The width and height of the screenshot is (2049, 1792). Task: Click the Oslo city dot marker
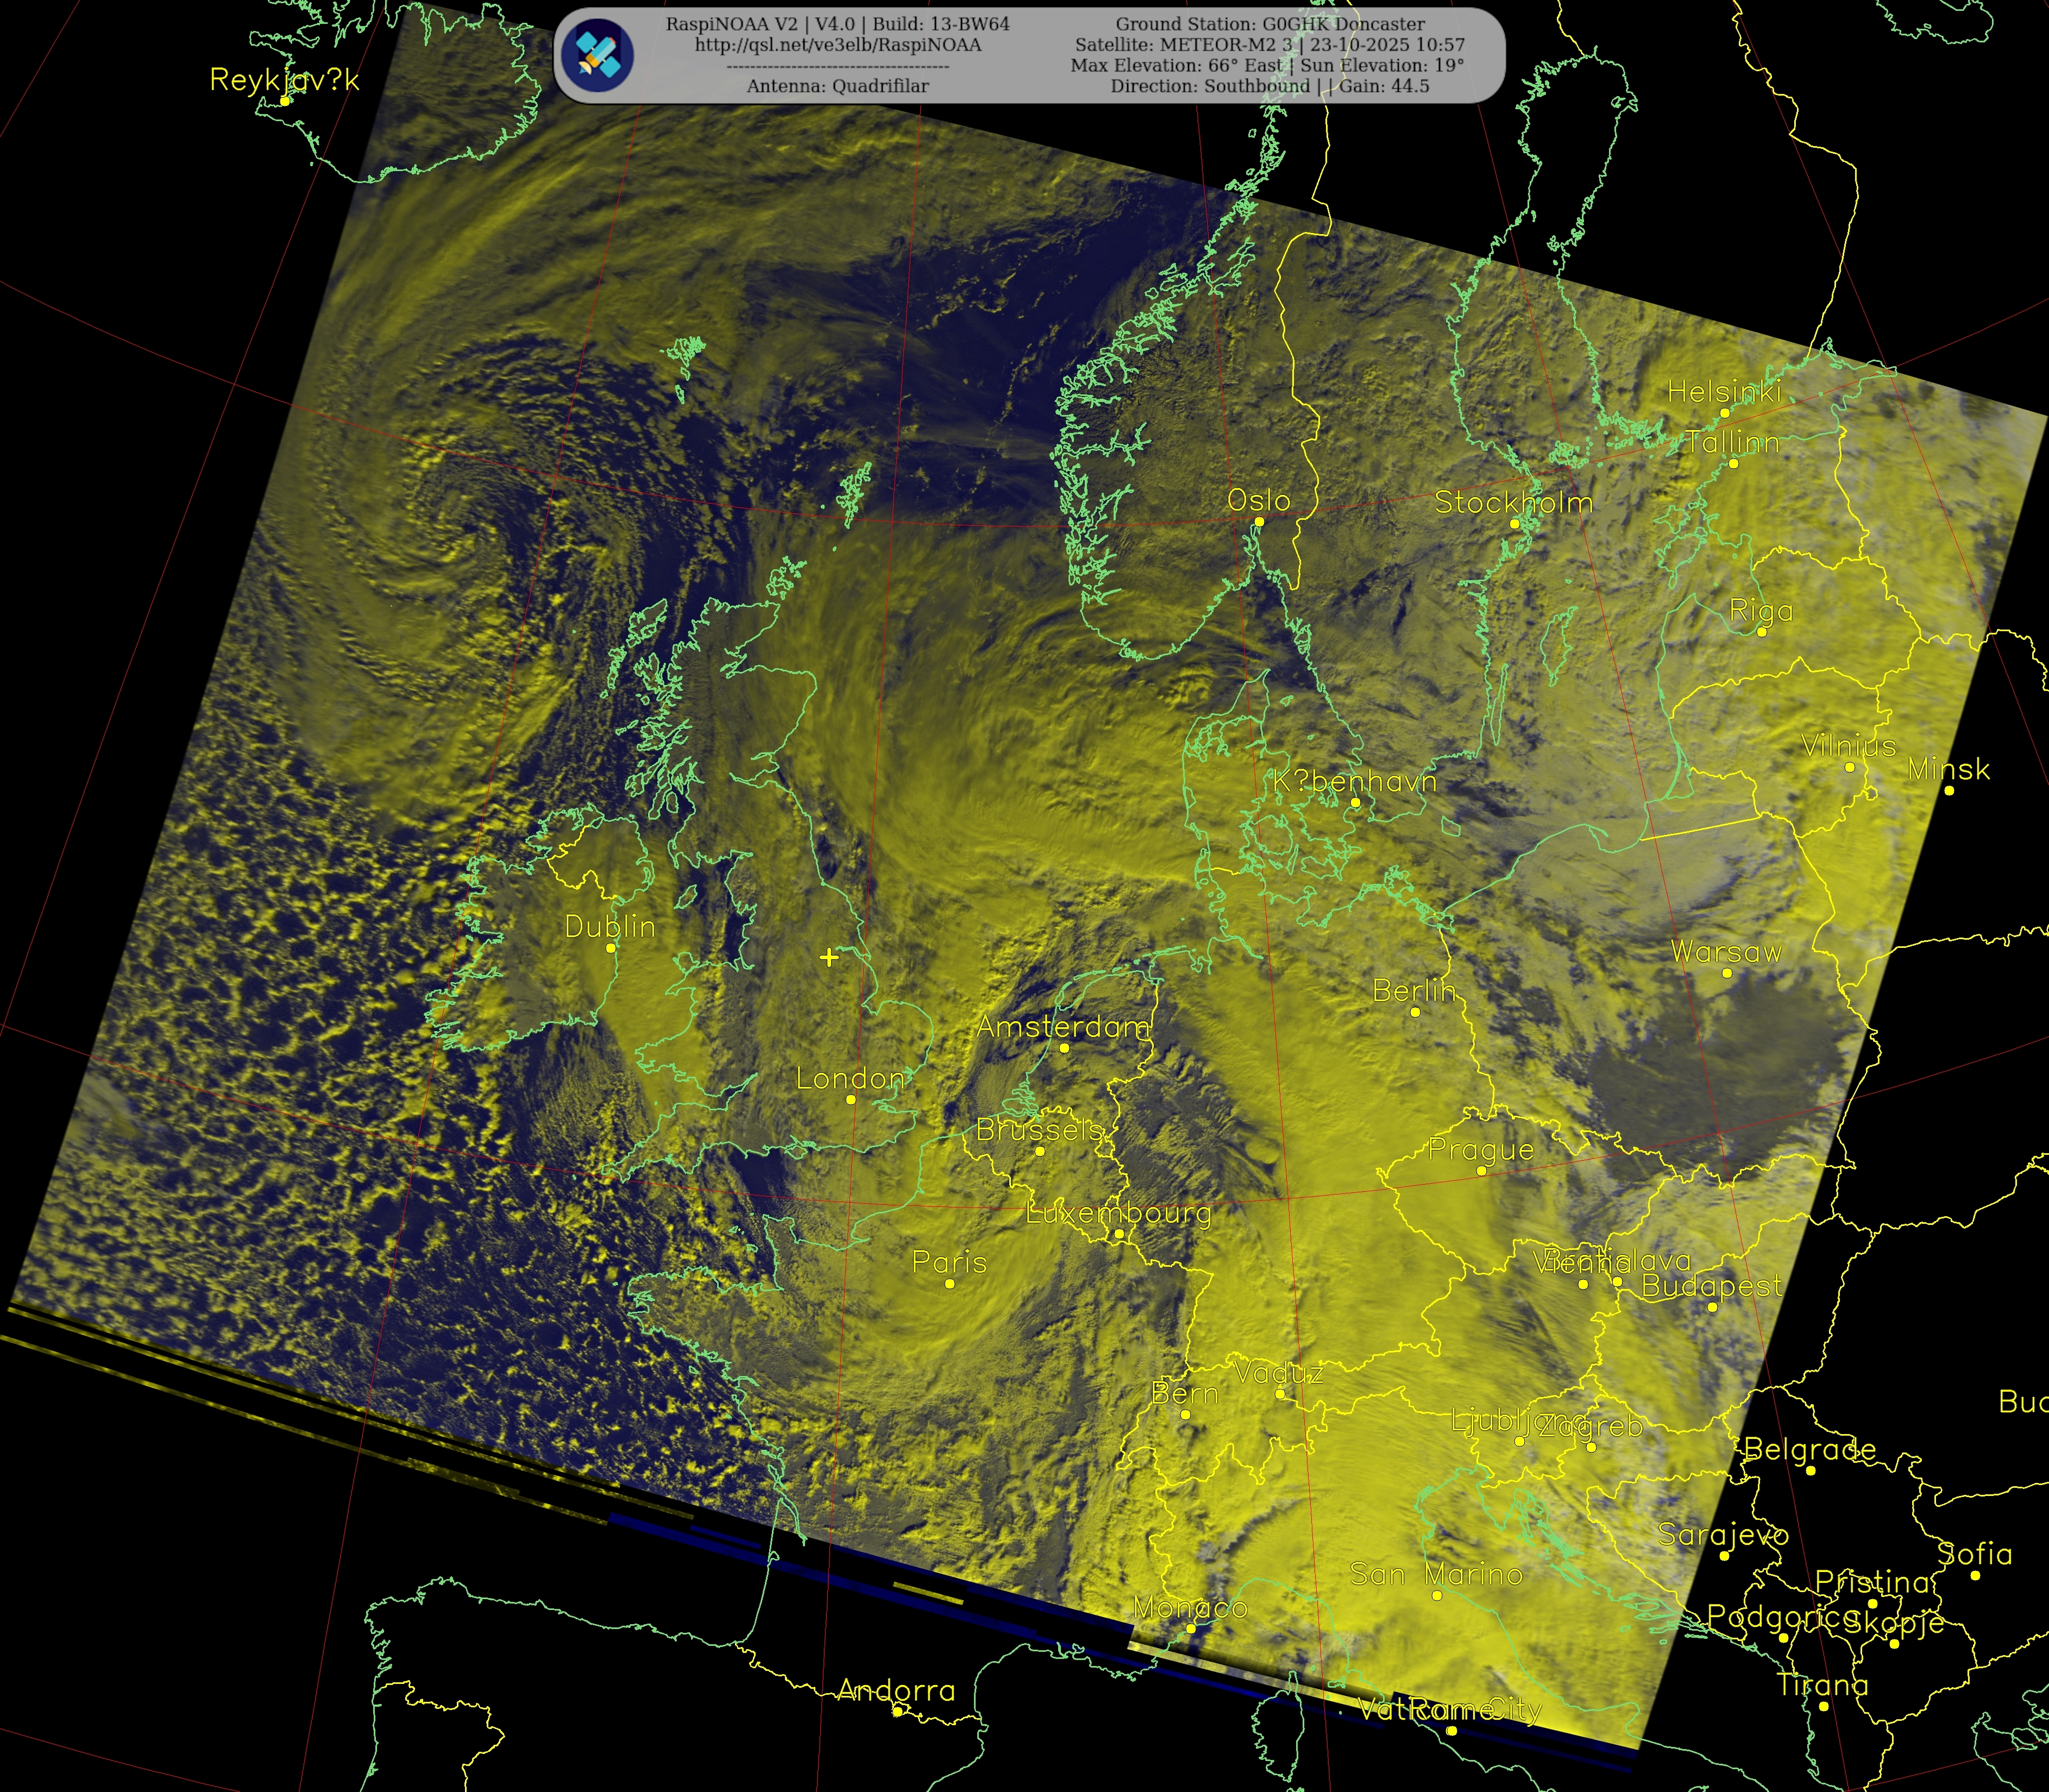pos(1259,522)
